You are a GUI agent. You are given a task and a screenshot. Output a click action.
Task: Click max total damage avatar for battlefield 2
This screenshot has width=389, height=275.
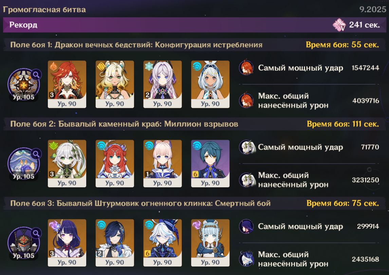(246, 180)
